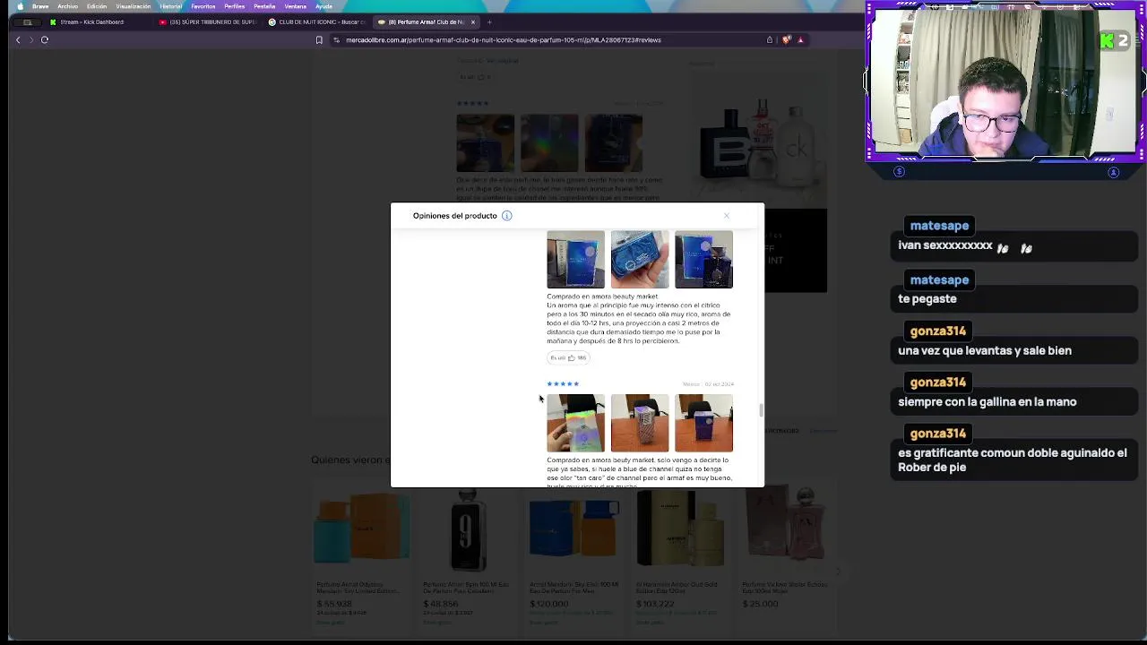Open the Brave application menu
Image resolution: width=1147 pixels, height=645 pixels.
[x=40, y=6]
